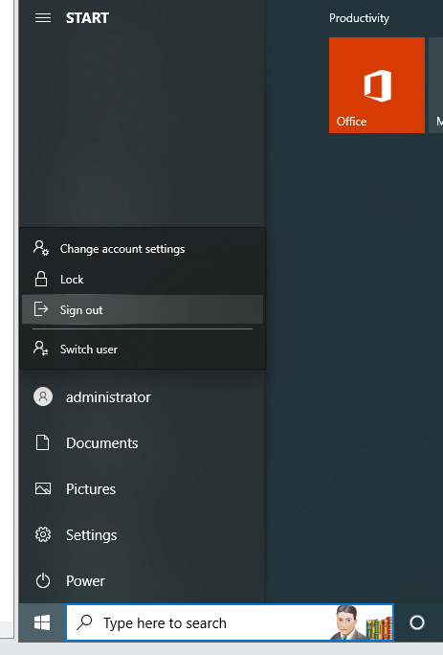This screenshot has height=655, width=443.
Task: Open Settings from the Start menu
Action: tap(142, 534)
